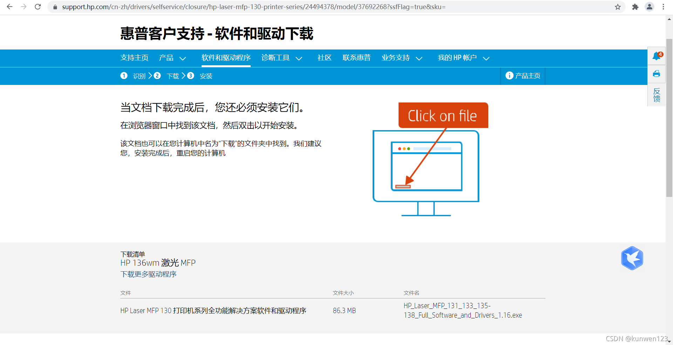Go back to the previous page
The width and height of the screenshot is (673, 345).
[x=10, y=7]
